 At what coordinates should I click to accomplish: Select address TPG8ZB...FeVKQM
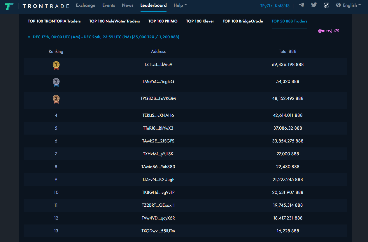[158, 98]
